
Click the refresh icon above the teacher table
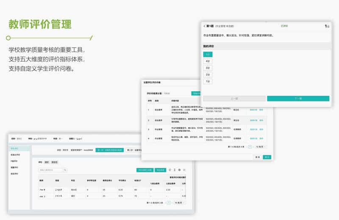[170, 170]
